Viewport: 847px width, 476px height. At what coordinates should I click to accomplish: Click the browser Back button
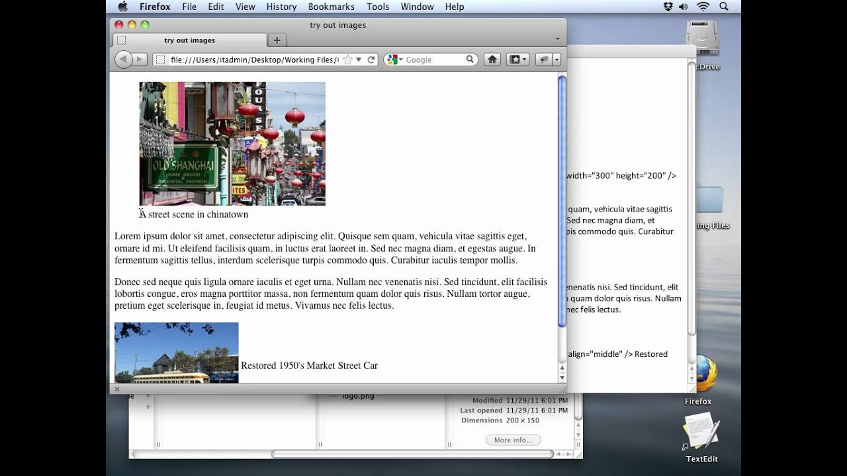click(x=123, y=59)
